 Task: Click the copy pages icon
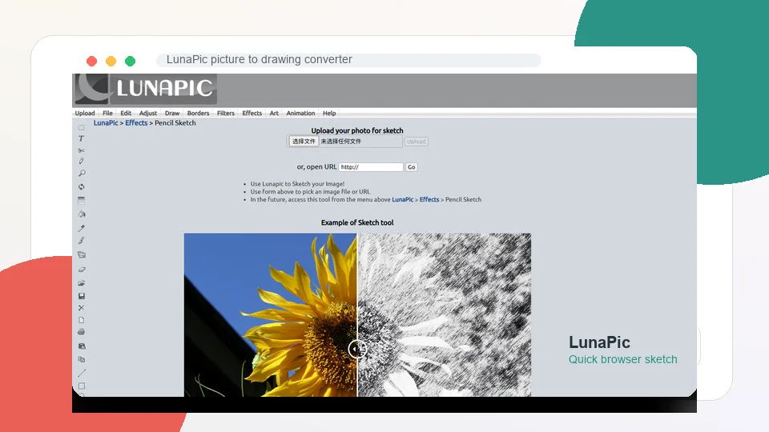coord(82,359)
